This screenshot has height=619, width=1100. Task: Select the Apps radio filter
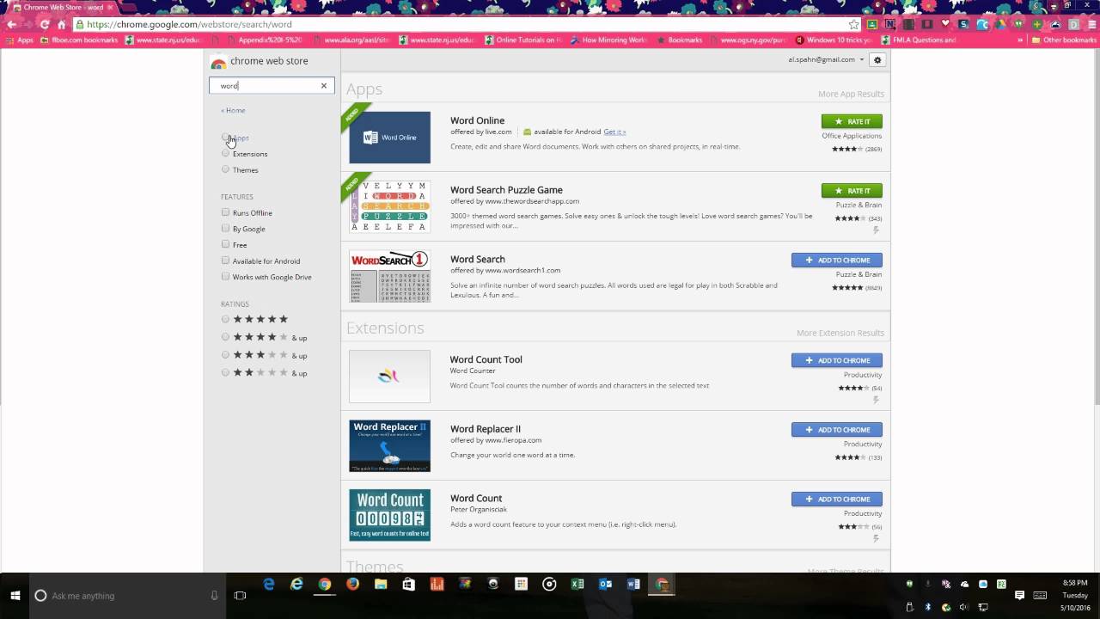click(225, 138)
